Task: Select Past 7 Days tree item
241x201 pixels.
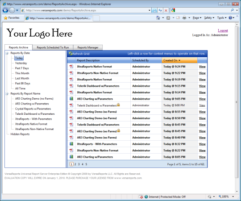Action: click(x=22, y=68)
